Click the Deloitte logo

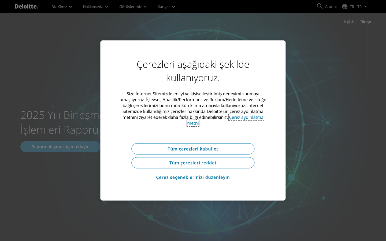click(26, 6)
